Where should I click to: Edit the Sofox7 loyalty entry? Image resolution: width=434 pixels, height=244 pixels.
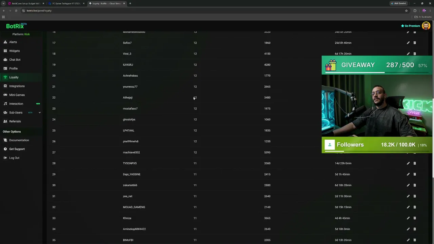[408, 43]
